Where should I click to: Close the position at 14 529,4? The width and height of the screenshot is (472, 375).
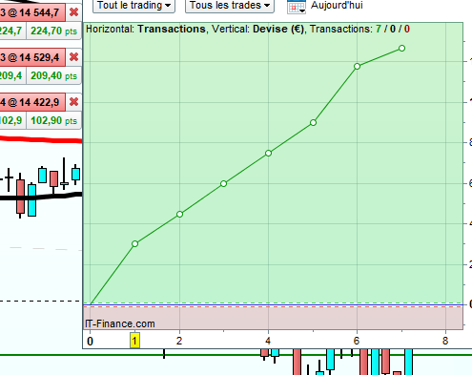74,57
